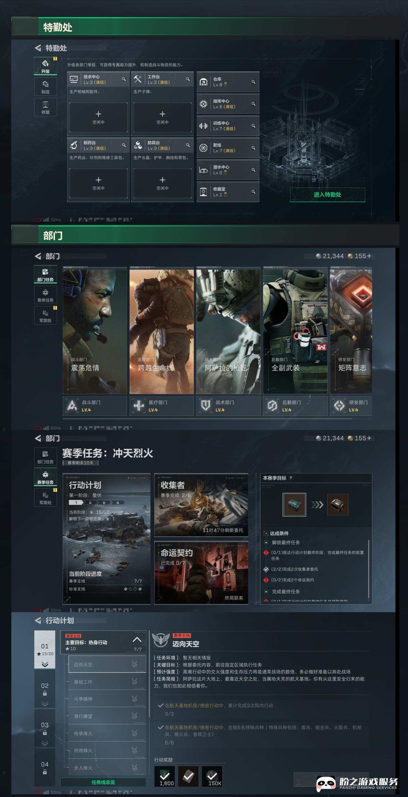
Task: Click the 研发部门 LV.4 emblem icon
Action: click(x=339, y=406)
